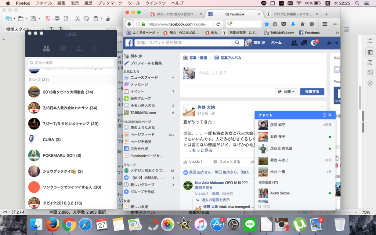Open Facebook notifications globe icon

314,43
